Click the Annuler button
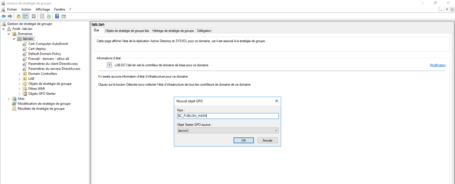 pyautogui.click(x=267, y=140)
